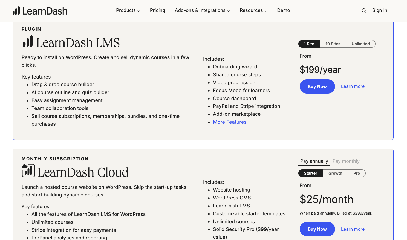Click Buy Now for LearnDash LMS
Screen dimensions: 407x240
coord(317,86)
